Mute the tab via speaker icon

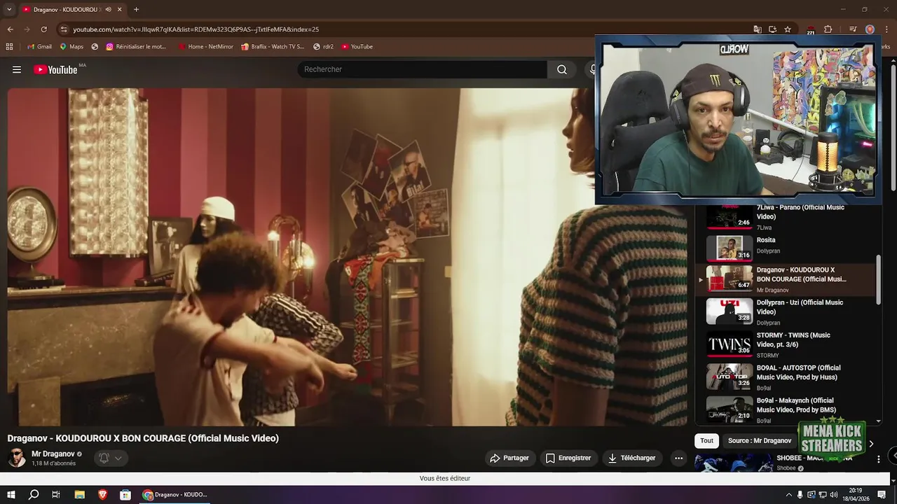[x=108, y=10]
